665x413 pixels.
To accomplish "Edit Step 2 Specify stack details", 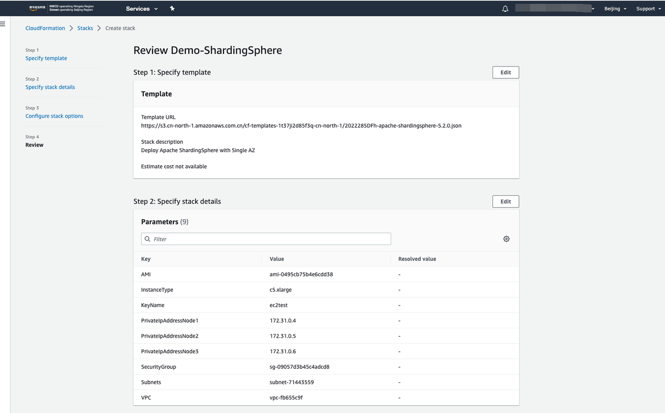I will point(505,202).
